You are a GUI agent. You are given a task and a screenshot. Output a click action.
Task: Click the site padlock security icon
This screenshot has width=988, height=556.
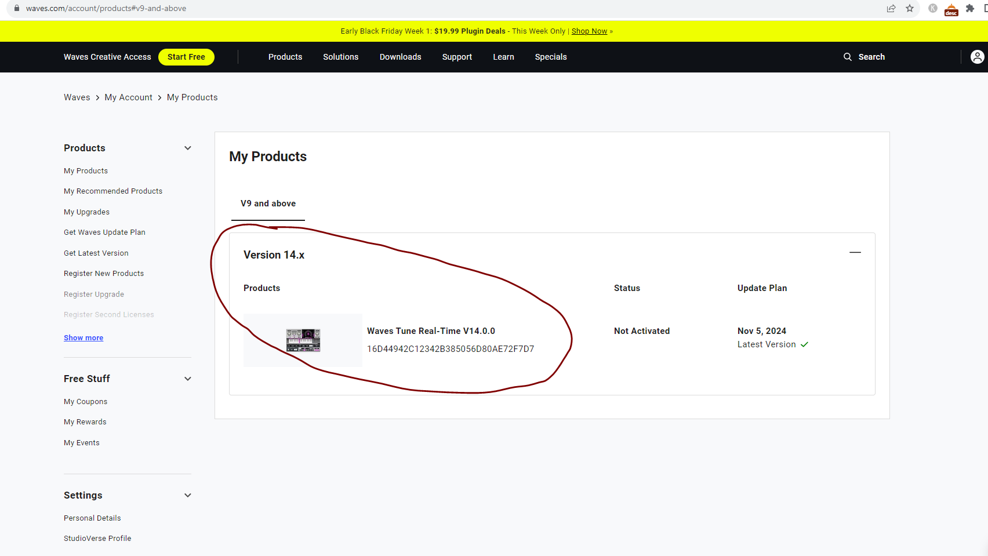click(x=17, y=8)
